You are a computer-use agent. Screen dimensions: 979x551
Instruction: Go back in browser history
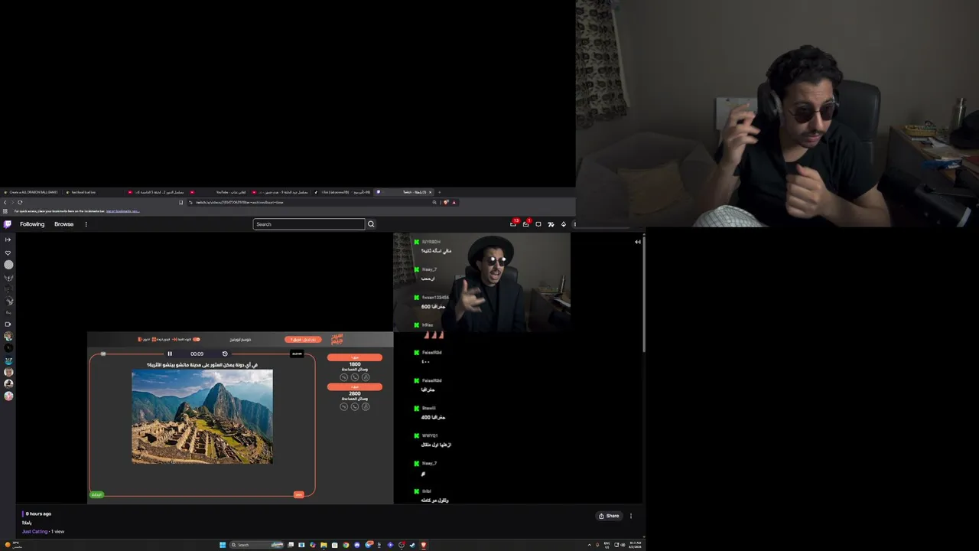(5, 202)
